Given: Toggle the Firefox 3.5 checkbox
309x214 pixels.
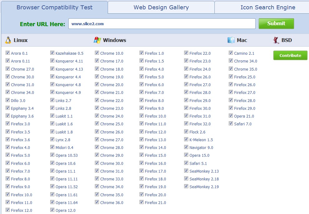Looking at the screenshot, I should [x=8, y=132].
